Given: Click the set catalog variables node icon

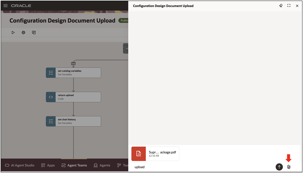Looking at the screenshot, I should pos(51,73).
